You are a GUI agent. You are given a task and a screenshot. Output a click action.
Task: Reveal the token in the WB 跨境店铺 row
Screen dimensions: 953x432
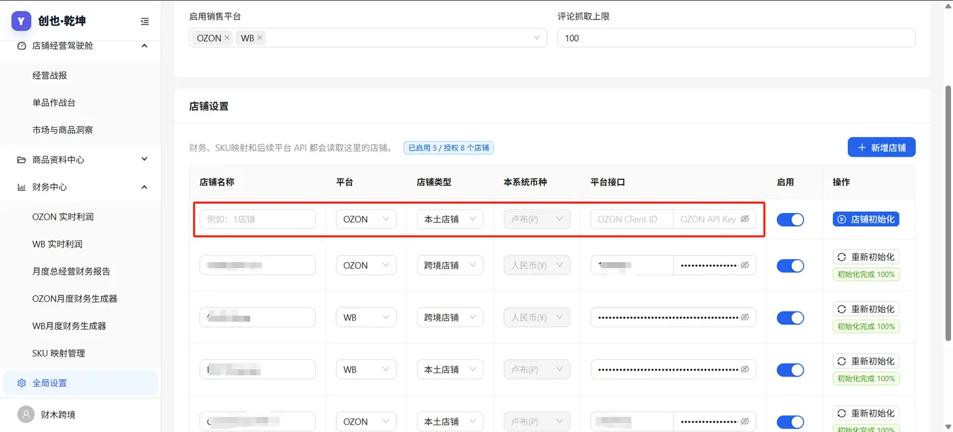(745, 318)
